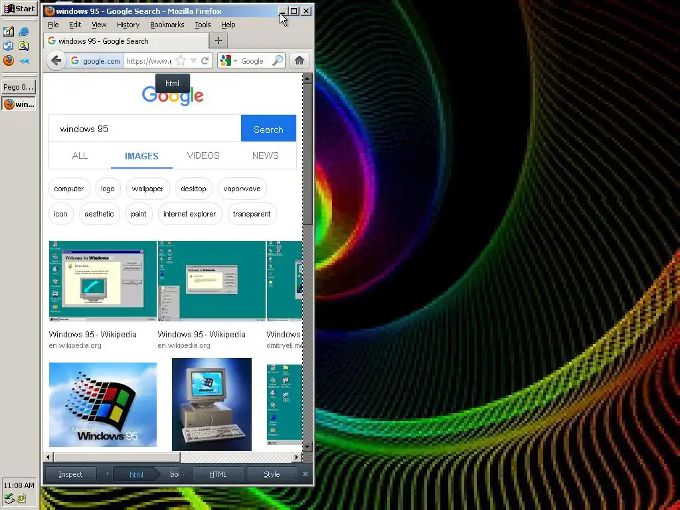The image size is (680, 510).
Task: Open the Windows 95 logo on clouds thumbnail
Action: 103,404
